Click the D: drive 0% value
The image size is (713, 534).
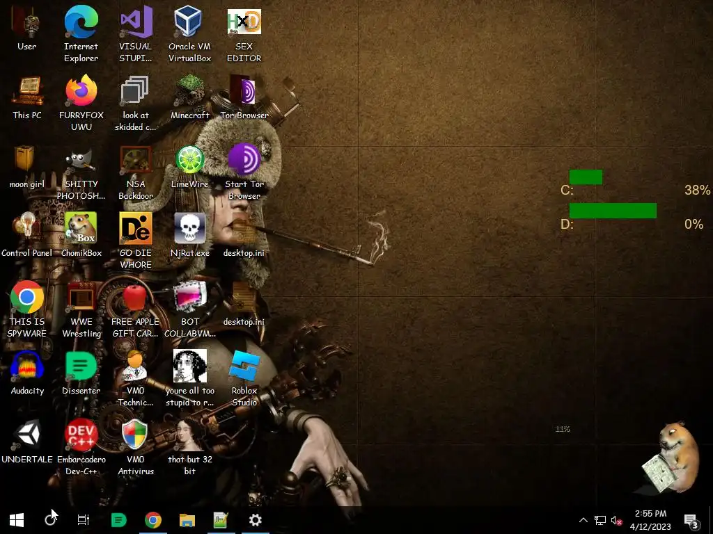pos(694,224)
